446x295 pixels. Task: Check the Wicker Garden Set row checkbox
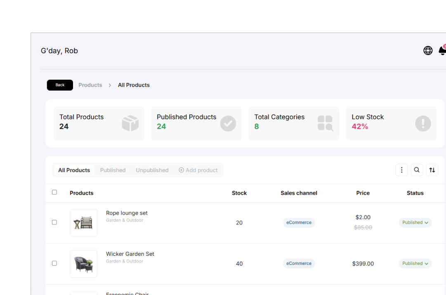coord(54,263)
